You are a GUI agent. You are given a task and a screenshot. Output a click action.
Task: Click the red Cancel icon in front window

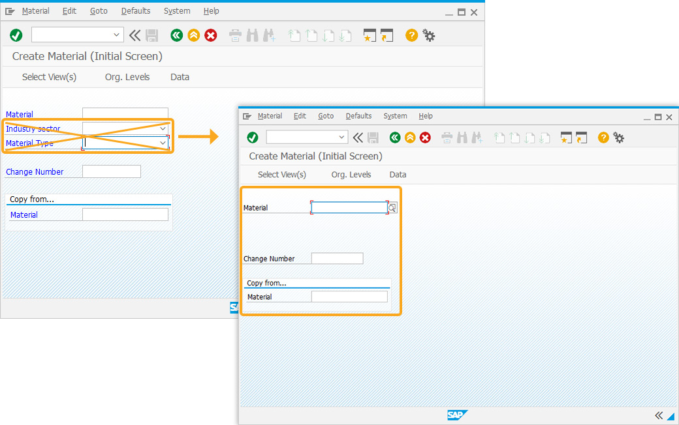[425, 138]
